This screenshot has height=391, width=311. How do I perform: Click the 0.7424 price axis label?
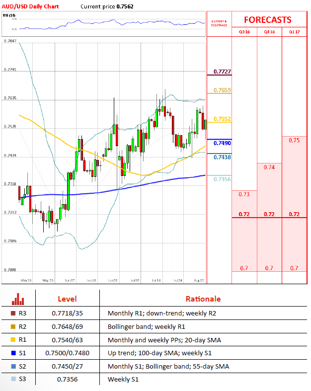point(10,156)
